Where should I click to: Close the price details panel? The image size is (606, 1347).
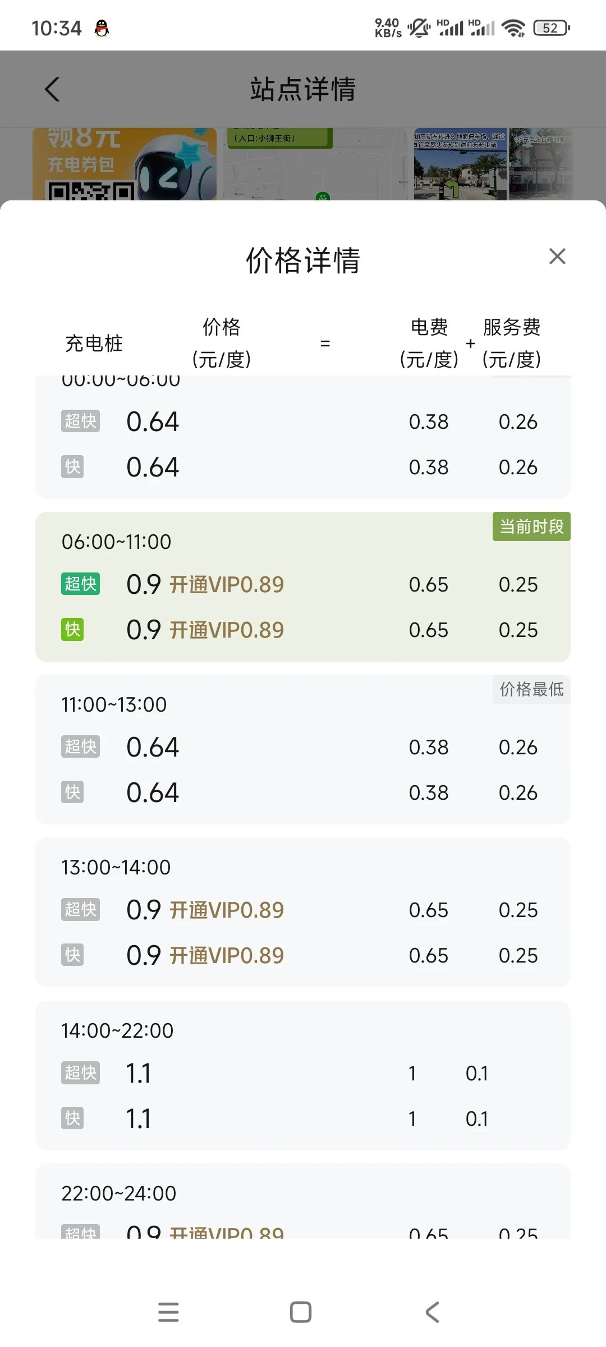(x=557, y=256)
